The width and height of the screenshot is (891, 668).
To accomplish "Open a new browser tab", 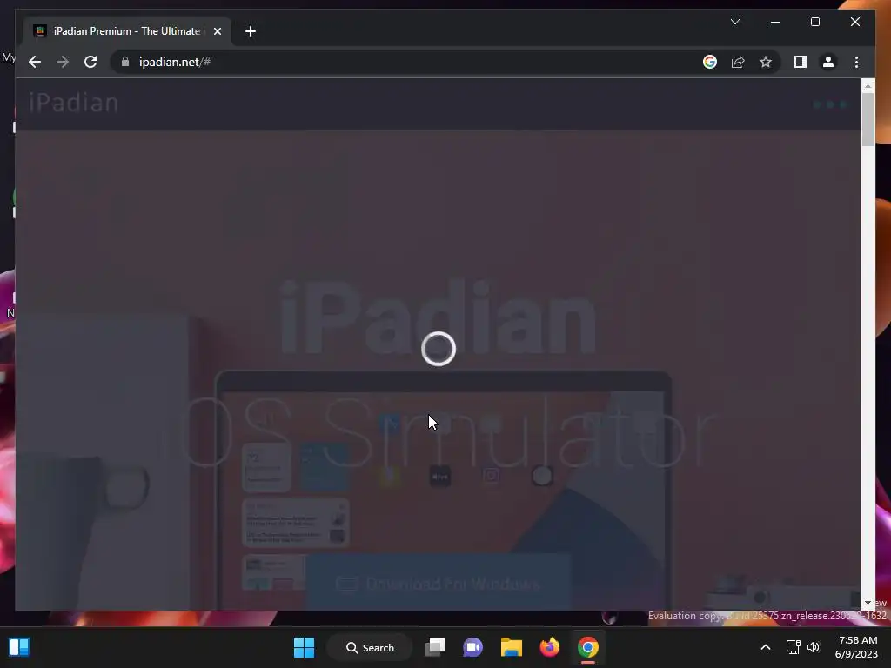I will (x=251, y=31).
